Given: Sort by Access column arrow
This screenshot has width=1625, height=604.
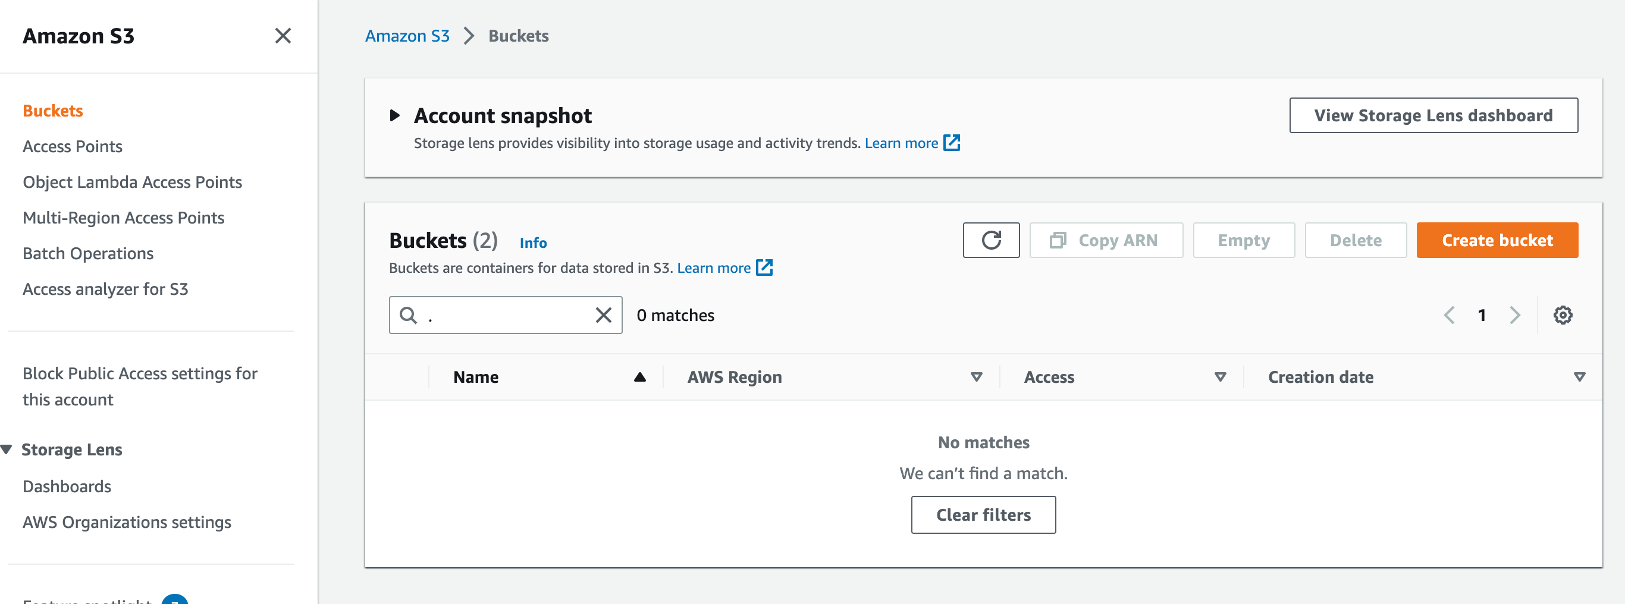Looking at the screenshot, I should 1220,377.
